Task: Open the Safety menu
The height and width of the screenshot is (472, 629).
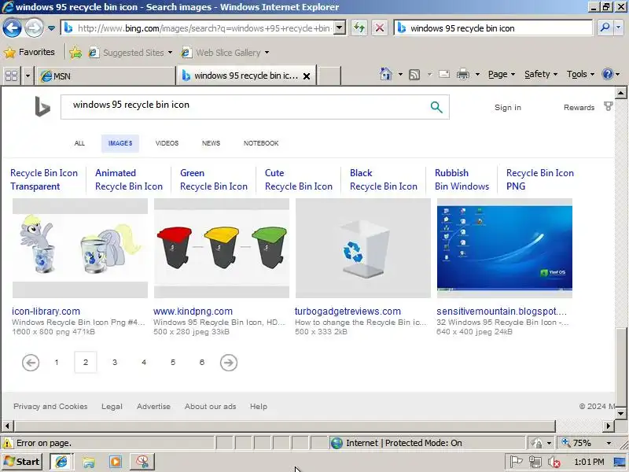Action: [541, 74]
